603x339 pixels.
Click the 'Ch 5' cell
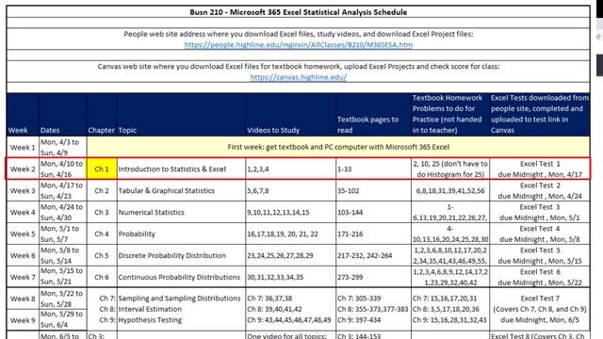[102, 255]
